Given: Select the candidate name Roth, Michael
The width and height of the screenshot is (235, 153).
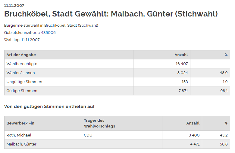Looking at the screenshot, I should (x=19, y=135).
